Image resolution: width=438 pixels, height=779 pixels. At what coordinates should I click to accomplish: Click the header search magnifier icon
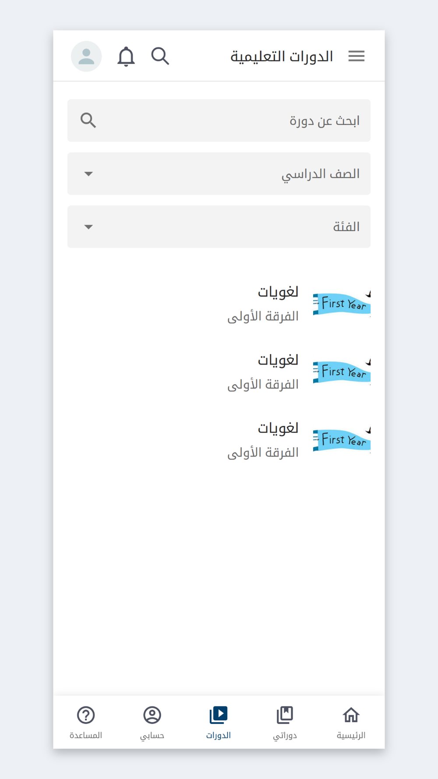click(160, 56)
